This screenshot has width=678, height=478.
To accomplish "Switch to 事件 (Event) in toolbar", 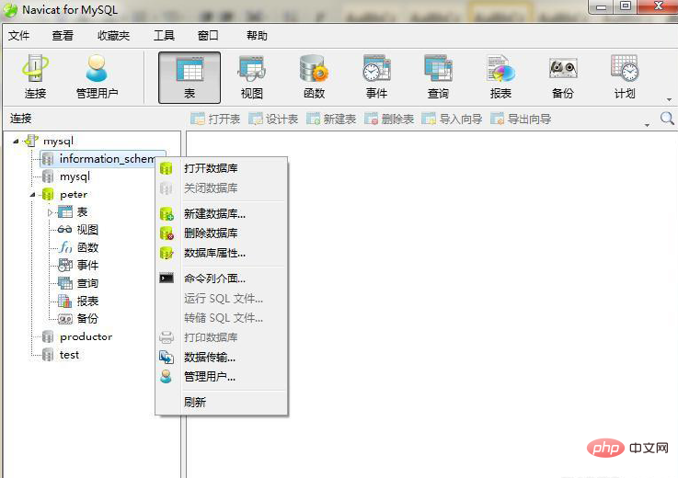I will click(x=376, y=77).
